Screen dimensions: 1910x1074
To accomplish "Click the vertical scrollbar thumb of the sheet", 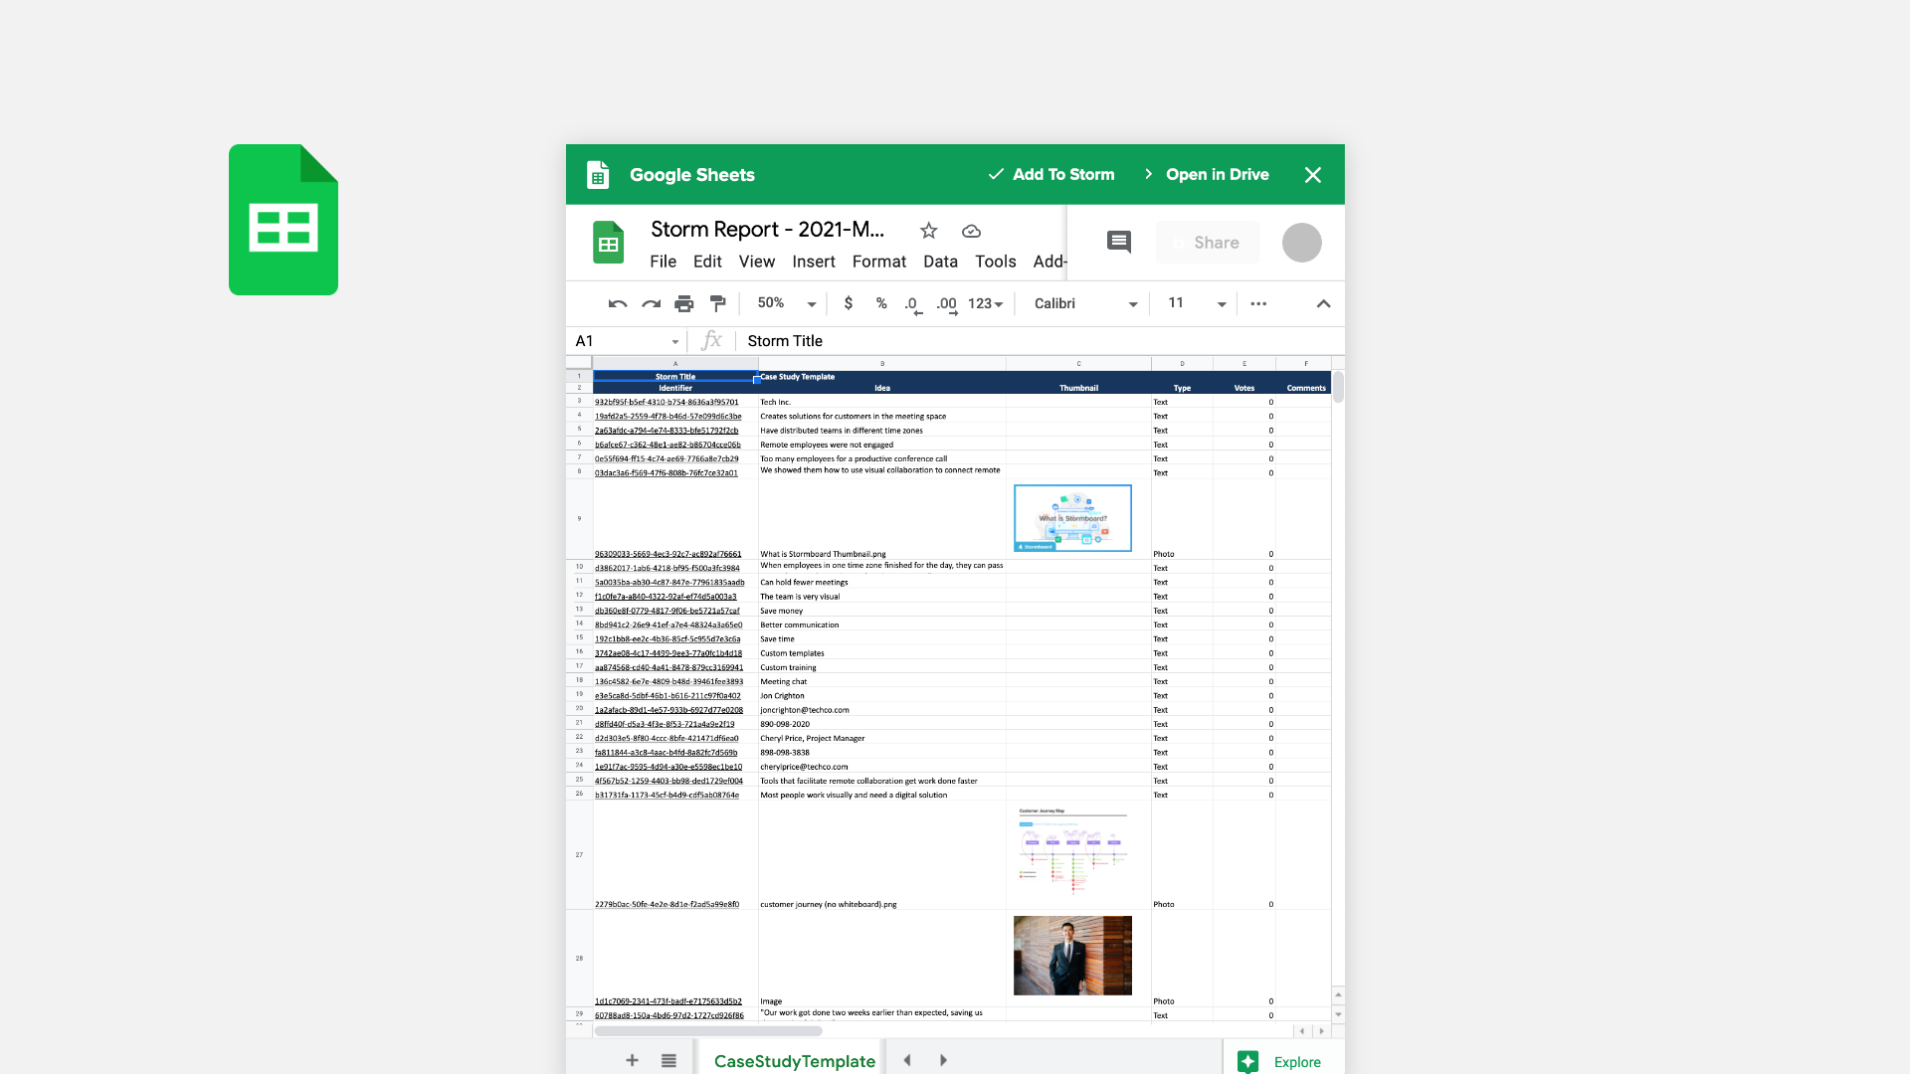I will pyautogui.click(x=1338, y=387).
